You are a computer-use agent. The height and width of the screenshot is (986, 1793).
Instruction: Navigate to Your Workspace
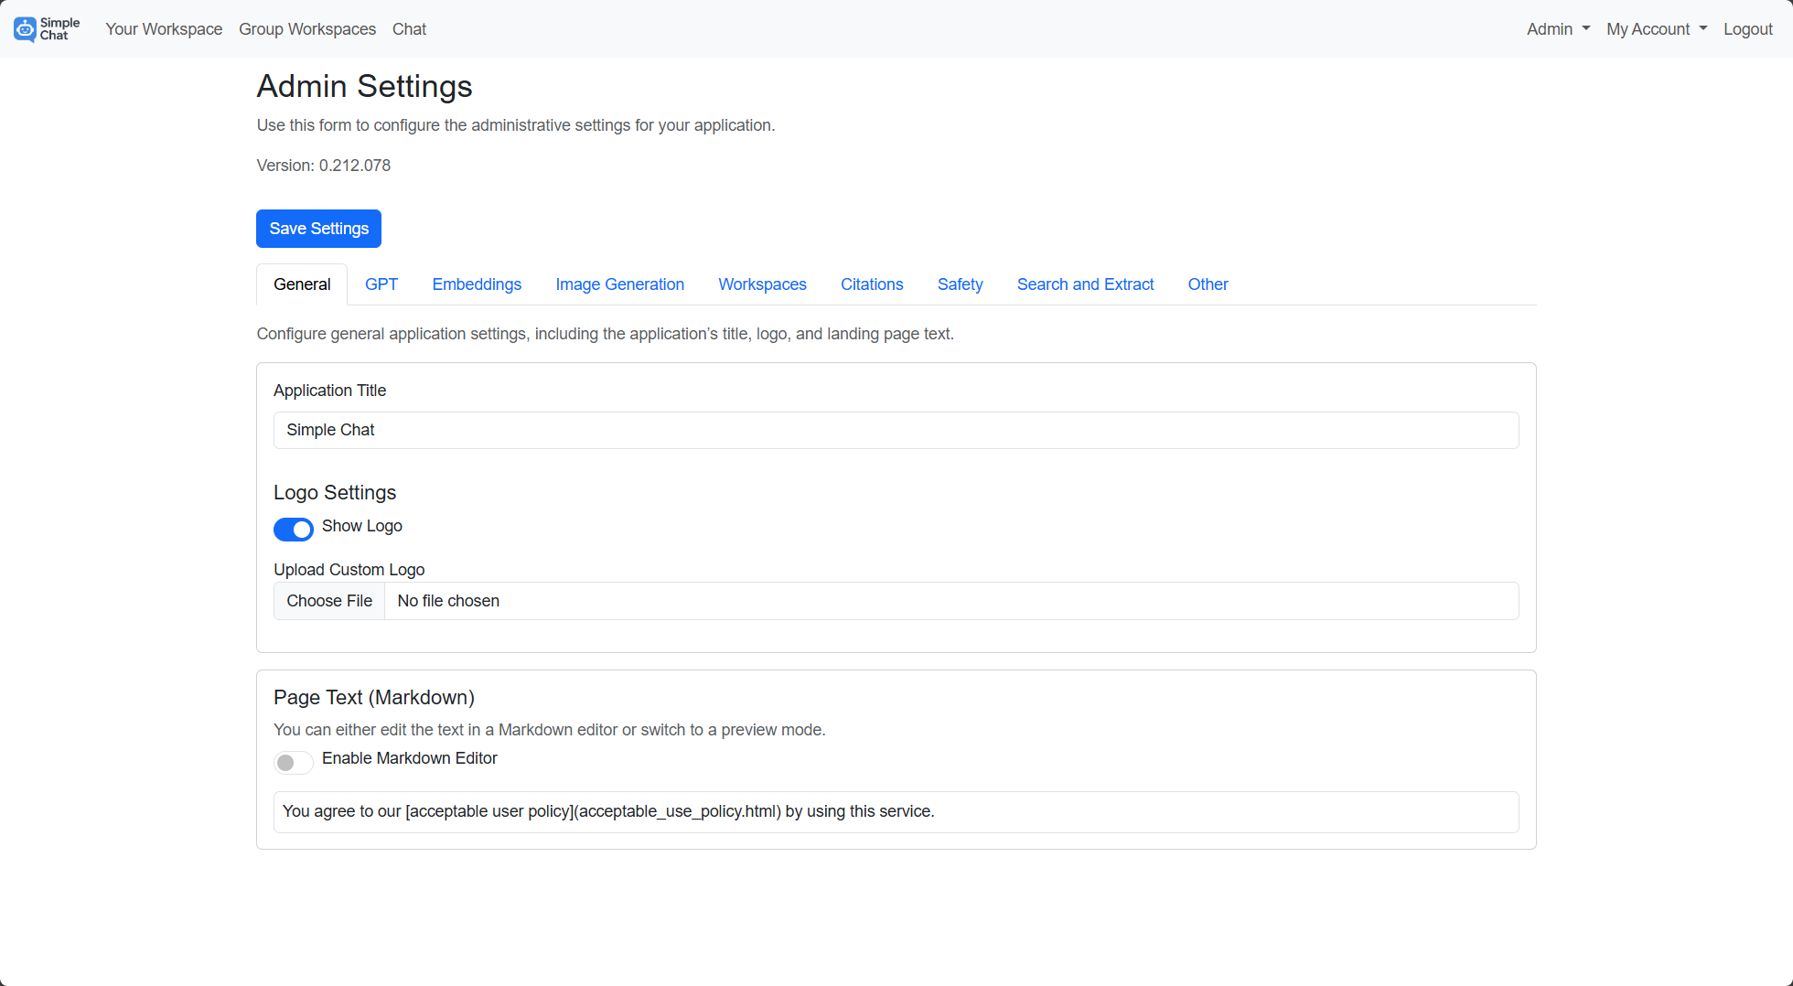[164, 28]
